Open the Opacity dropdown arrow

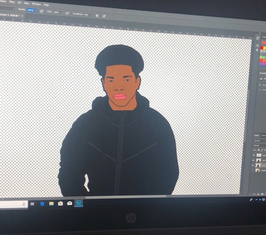point(36,10)
